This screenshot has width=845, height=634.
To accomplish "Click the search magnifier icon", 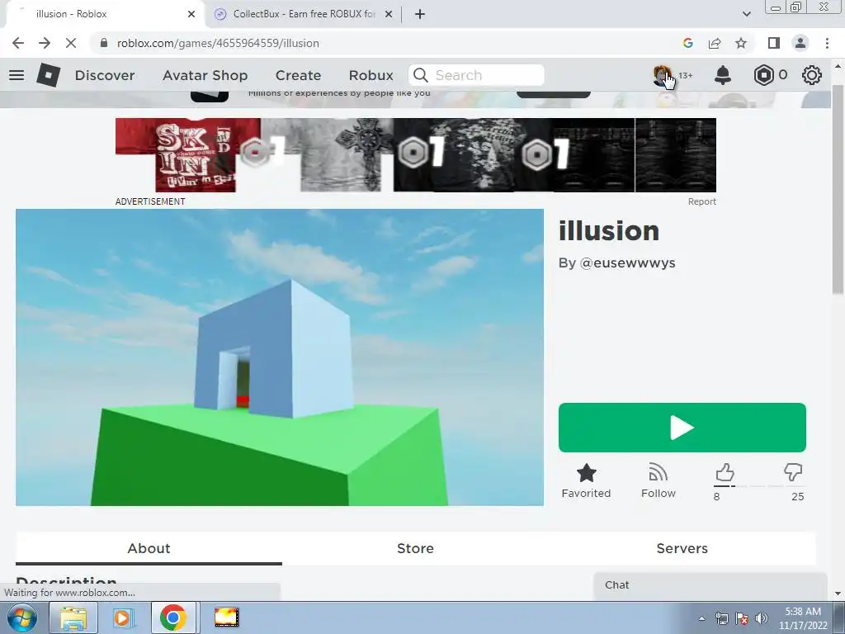I will click(x=421, y=75).
